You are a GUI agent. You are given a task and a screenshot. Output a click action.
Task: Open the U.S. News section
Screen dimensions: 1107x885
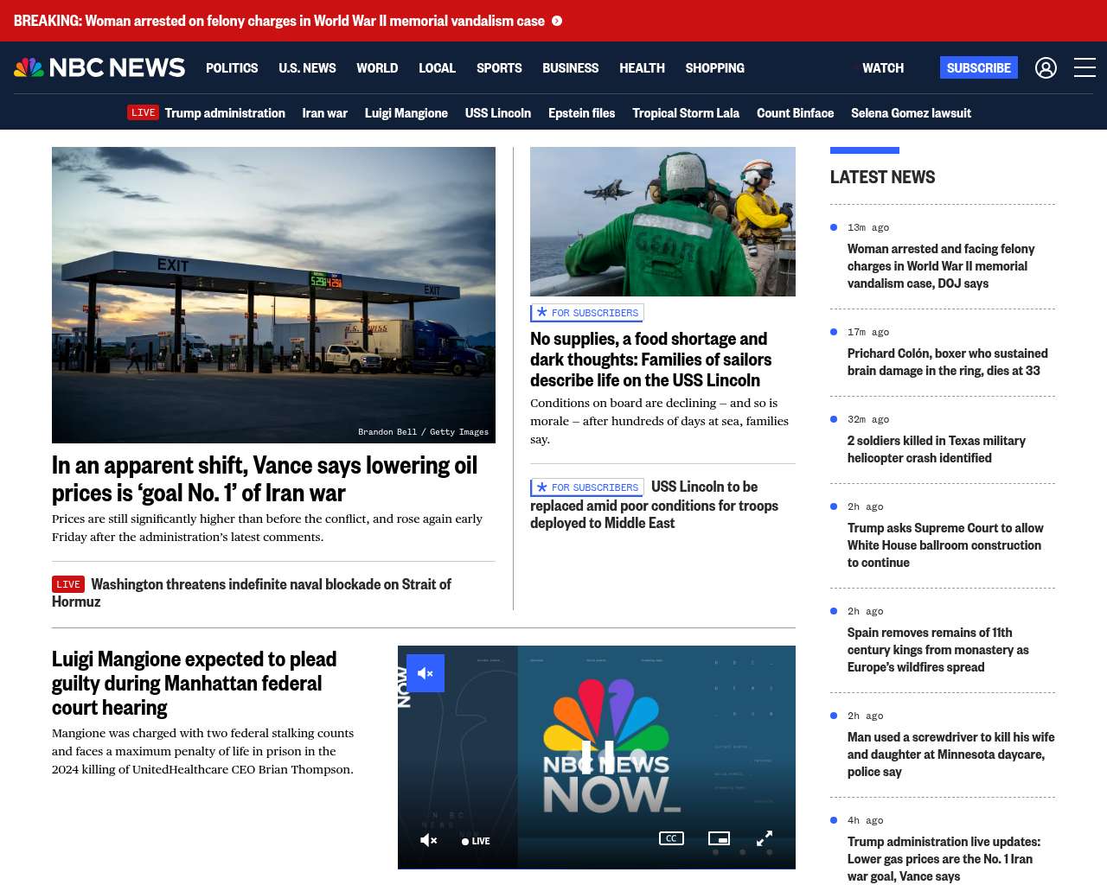coord(307,67)
